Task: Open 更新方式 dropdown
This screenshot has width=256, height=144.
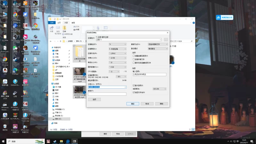Action: 158,44
